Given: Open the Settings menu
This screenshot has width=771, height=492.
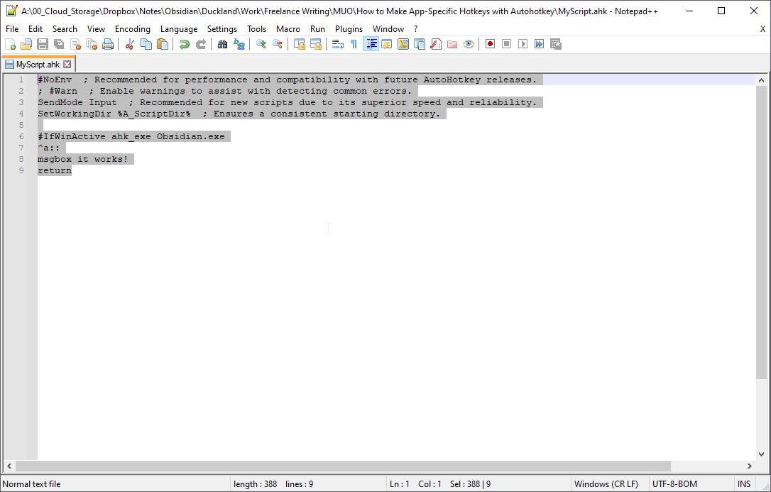Looking at the screenshot, I should [x=222, y=29].
